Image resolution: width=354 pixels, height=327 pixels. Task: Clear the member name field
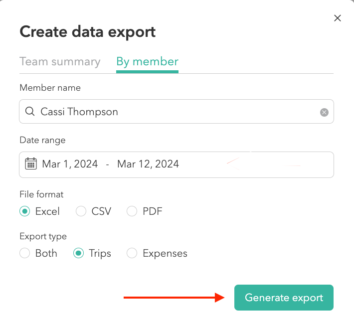click(x=324, y=112)
